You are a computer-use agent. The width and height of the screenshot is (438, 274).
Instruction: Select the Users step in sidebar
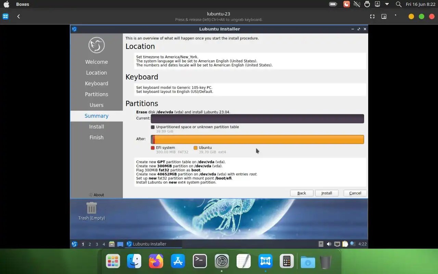click(x=96, y=105)
